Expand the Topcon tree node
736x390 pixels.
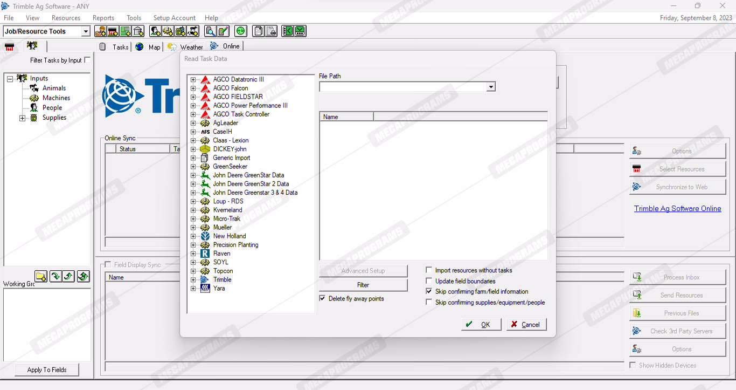193,271
